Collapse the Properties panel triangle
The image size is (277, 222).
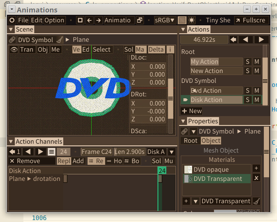tap(183, 121)
